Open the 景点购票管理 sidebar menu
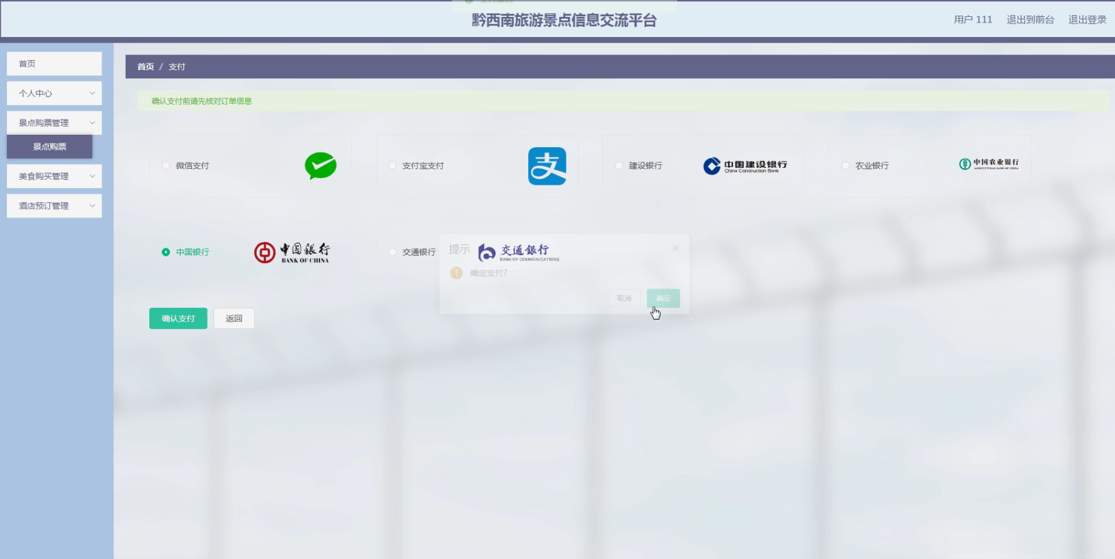 [x=54, y=123]
